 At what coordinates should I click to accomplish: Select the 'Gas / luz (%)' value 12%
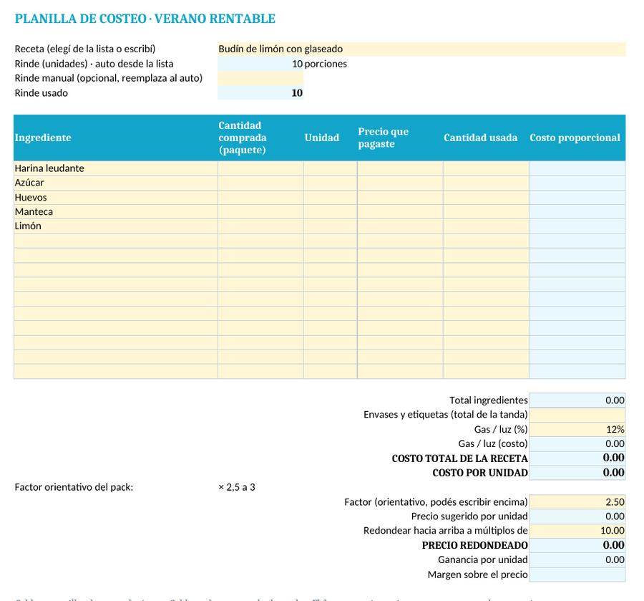pyautogui.click(x=577, y=430)
